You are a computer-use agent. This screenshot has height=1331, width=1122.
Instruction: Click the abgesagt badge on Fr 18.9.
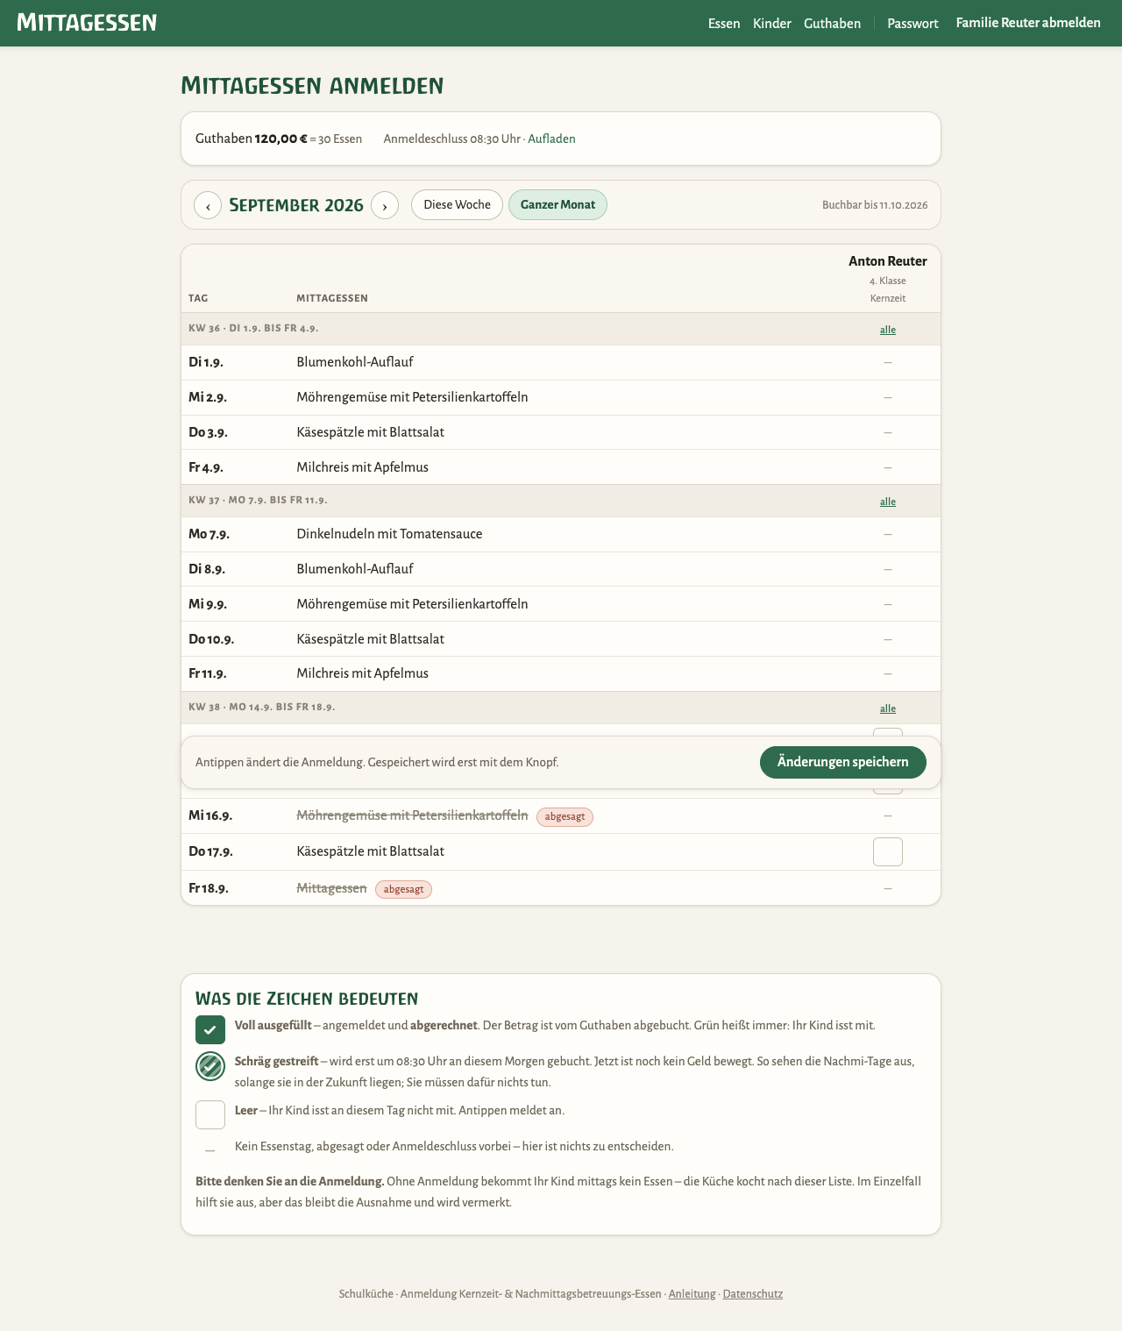click(x=403, y=889)
